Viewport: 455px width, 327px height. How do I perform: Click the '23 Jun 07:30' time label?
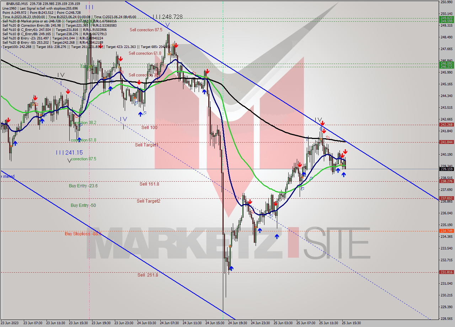33,323
